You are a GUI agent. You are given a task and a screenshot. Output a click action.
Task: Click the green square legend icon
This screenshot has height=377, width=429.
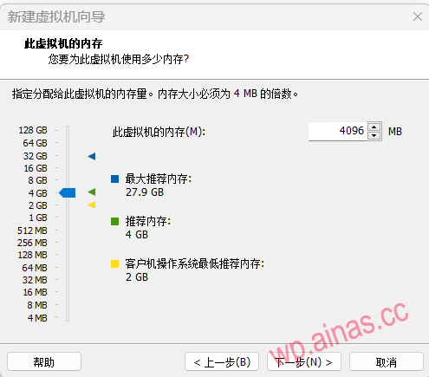114,222
